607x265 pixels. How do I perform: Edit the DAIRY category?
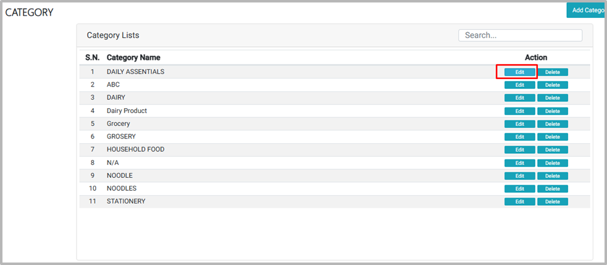pyautogui.click(x=519, y=98)
